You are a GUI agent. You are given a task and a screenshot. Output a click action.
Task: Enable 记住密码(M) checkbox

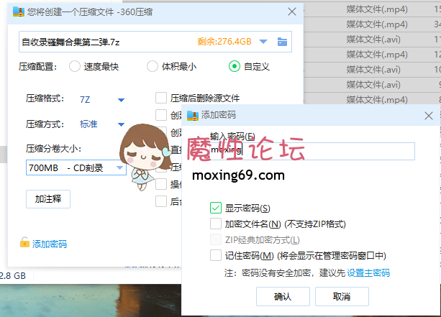coord(216,255)
